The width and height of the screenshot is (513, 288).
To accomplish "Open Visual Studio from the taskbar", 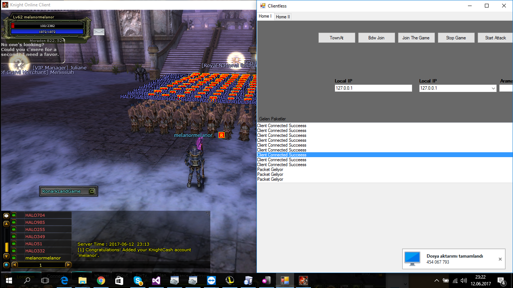I will click(156, 280).
